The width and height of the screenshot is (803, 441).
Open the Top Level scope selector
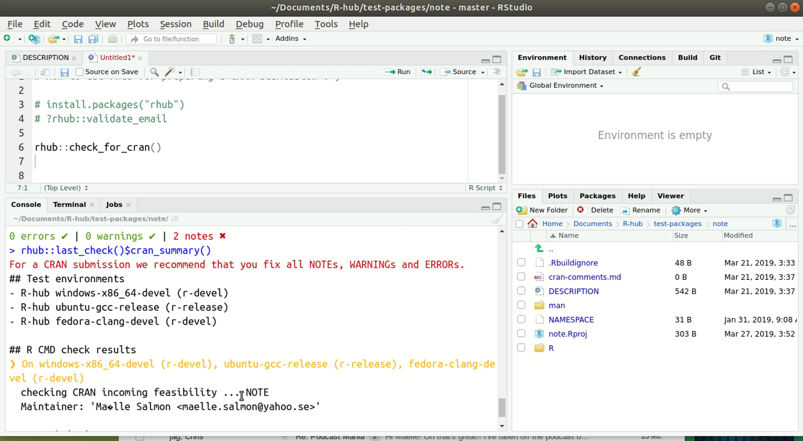[x=66, y=188]
